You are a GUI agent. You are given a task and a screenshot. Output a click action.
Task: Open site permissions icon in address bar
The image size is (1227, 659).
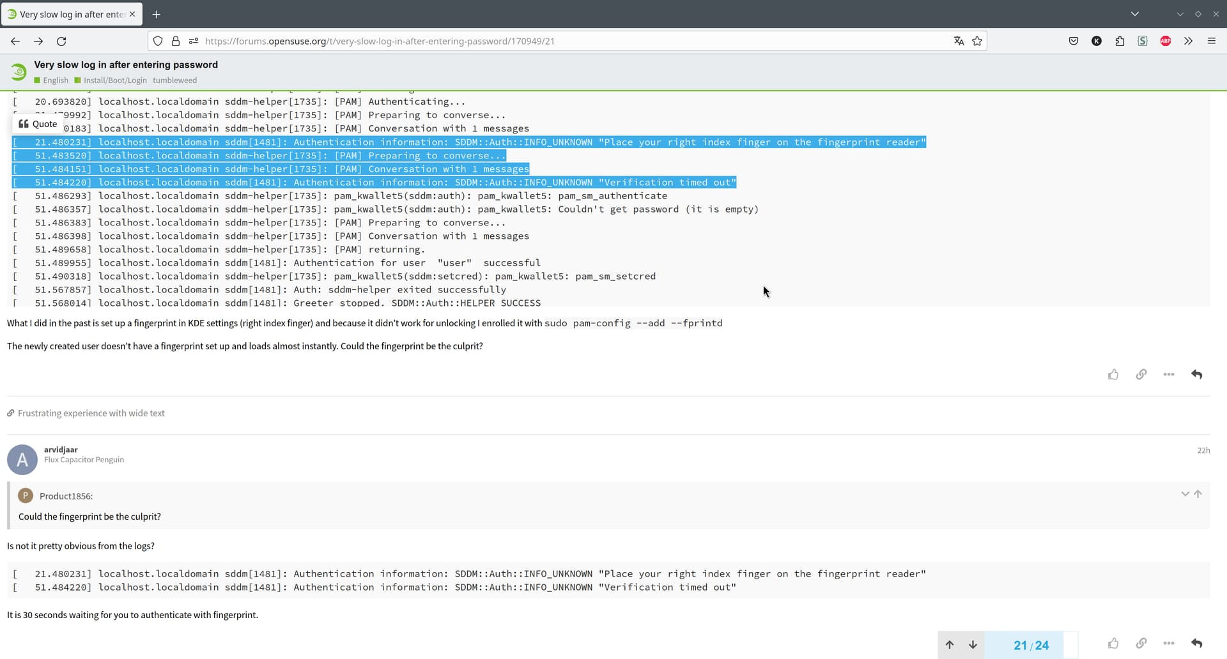coord(193,41)
